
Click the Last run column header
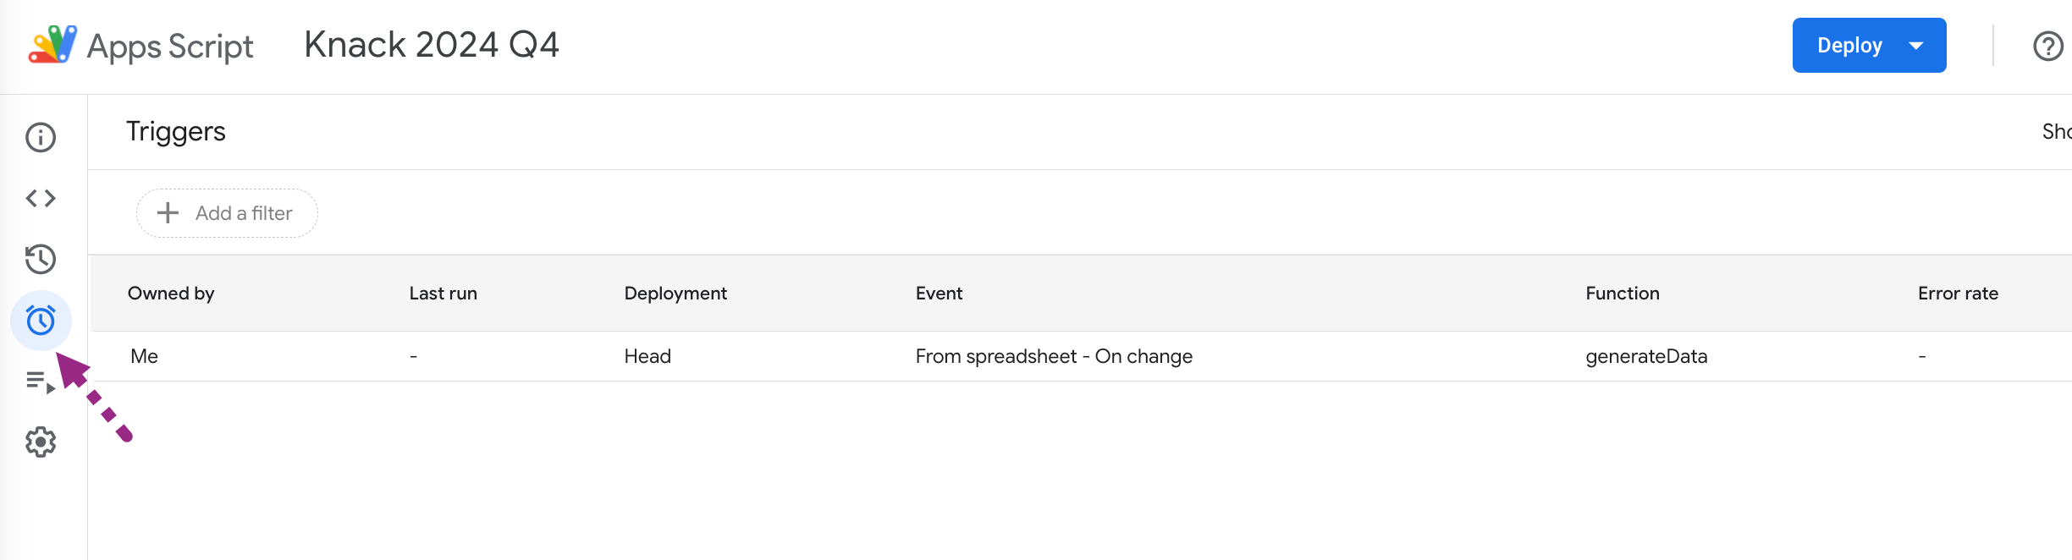443,294
